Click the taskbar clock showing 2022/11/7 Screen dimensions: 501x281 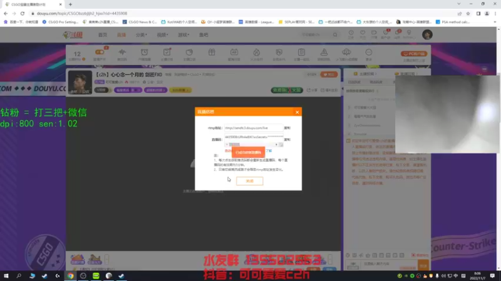pos(477,276)
